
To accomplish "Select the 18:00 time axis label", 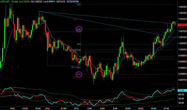I will tap(153, 109).
